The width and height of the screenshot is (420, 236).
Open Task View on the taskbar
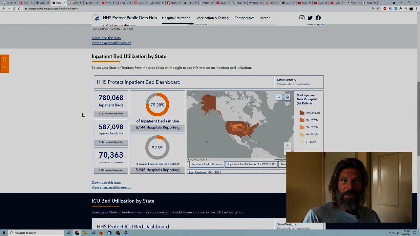pyautogui.click(x=68, y=233)
